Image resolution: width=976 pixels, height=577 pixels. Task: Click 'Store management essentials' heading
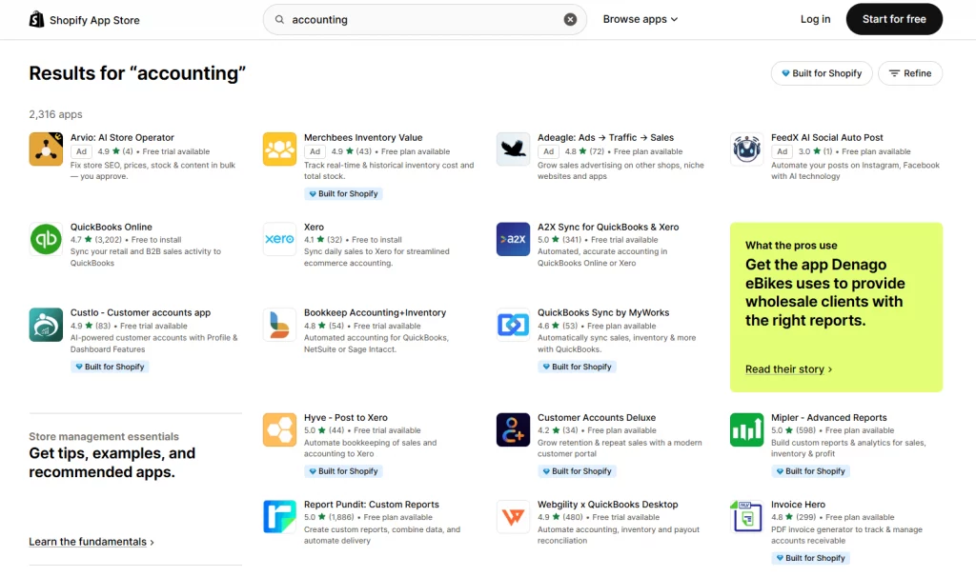pos(103,436)
